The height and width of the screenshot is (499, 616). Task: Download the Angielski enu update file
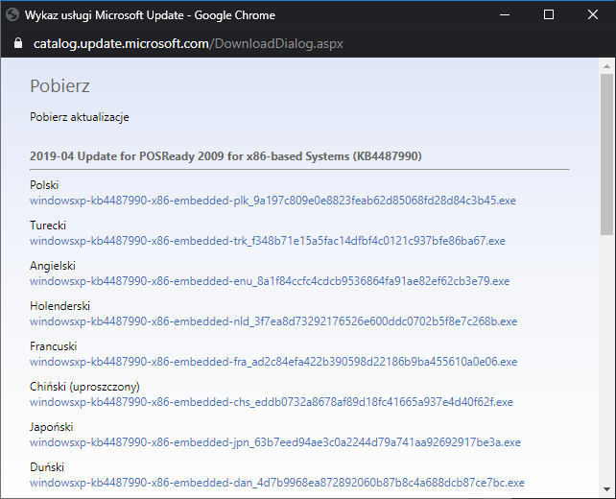pyautogui.click(x=270, y=281)
